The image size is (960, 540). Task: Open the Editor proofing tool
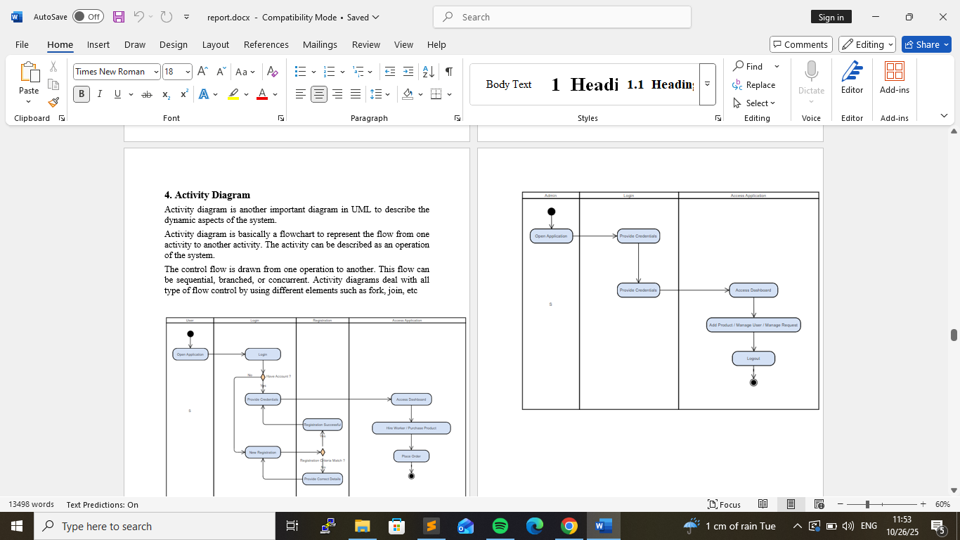[852, 77]
